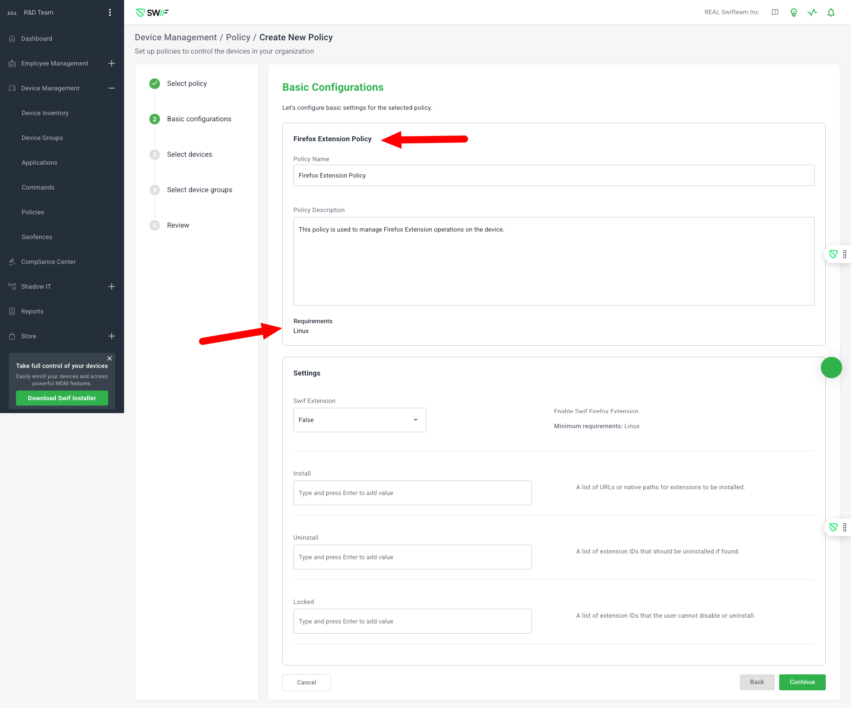The height and width of the screenshot is (708, 851).
Task: Click the green floating circle button
Action: click(x=831, y=368)
